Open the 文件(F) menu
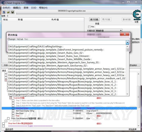The width and height of the screenshot is (142, 132). click(6, 8)
